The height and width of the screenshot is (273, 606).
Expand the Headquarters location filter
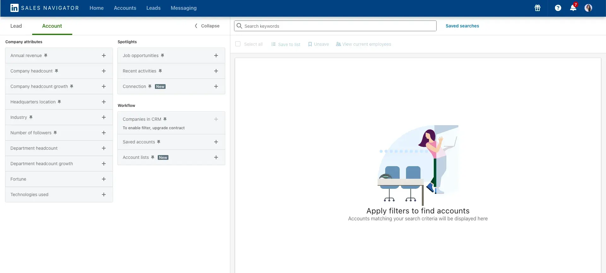point(103,102)
